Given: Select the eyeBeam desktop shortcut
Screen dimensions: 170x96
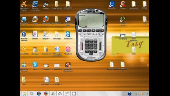Looking at the screenshot, I should tap(46, 5).
